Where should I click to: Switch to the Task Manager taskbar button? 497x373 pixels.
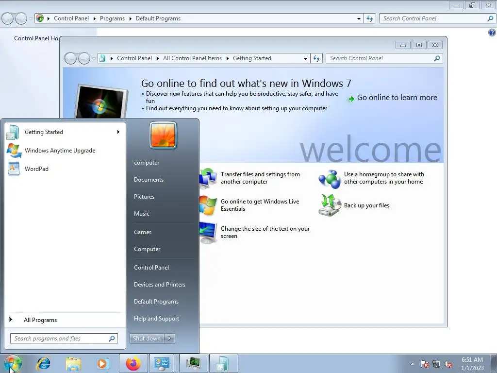(193, 363)
